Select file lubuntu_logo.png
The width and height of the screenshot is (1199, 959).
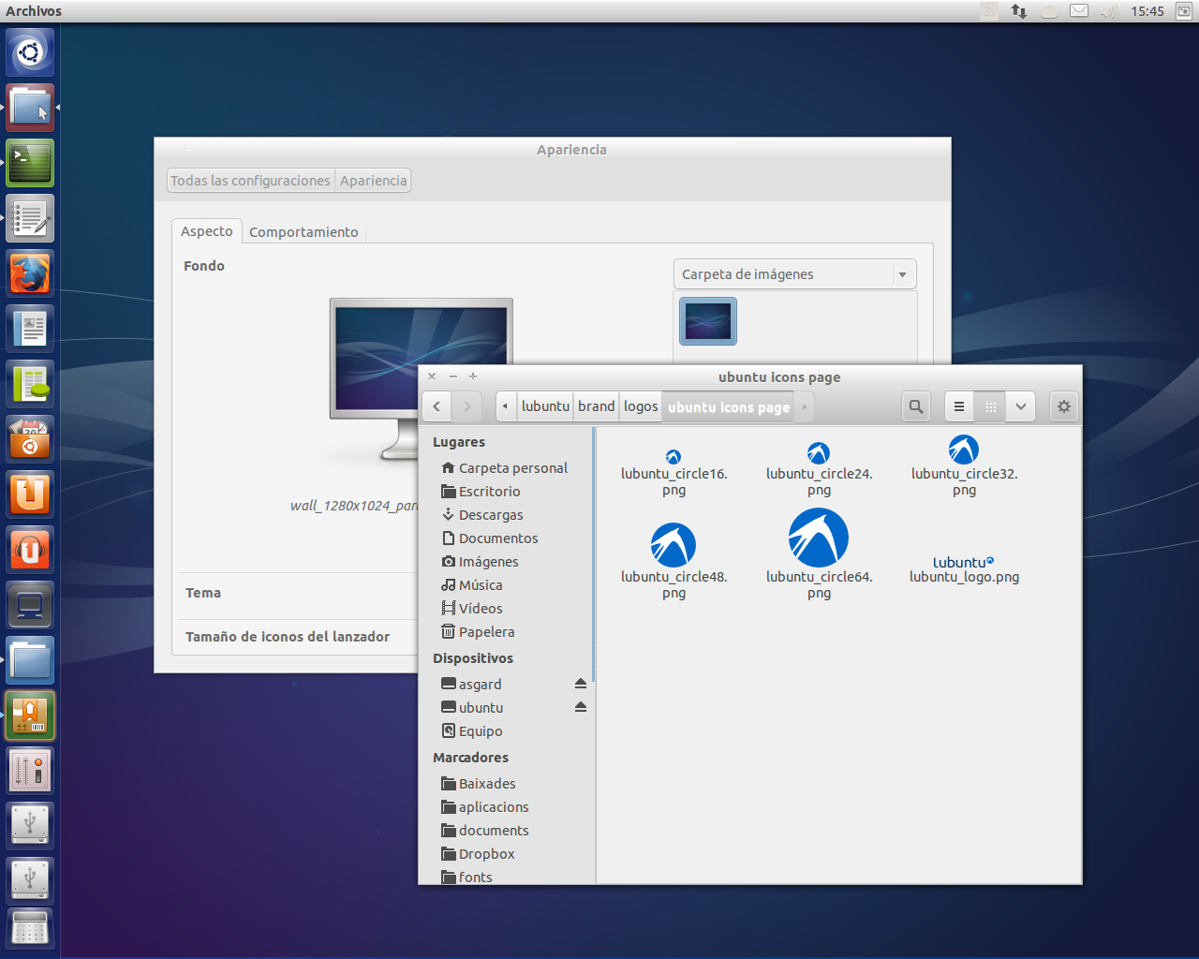pyautogui.click(x=964, y=569)
